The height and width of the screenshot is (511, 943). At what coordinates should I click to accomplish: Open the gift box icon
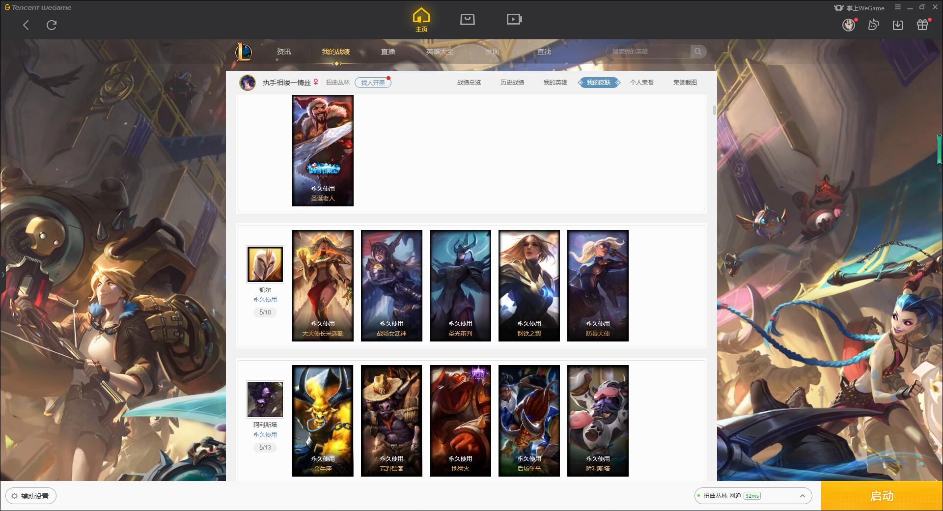click(922, 25)
